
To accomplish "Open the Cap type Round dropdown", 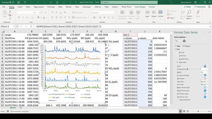I will [204, 82].
